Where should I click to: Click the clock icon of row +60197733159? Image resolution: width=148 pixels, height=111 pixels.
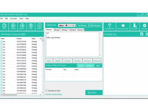[1, 41]
